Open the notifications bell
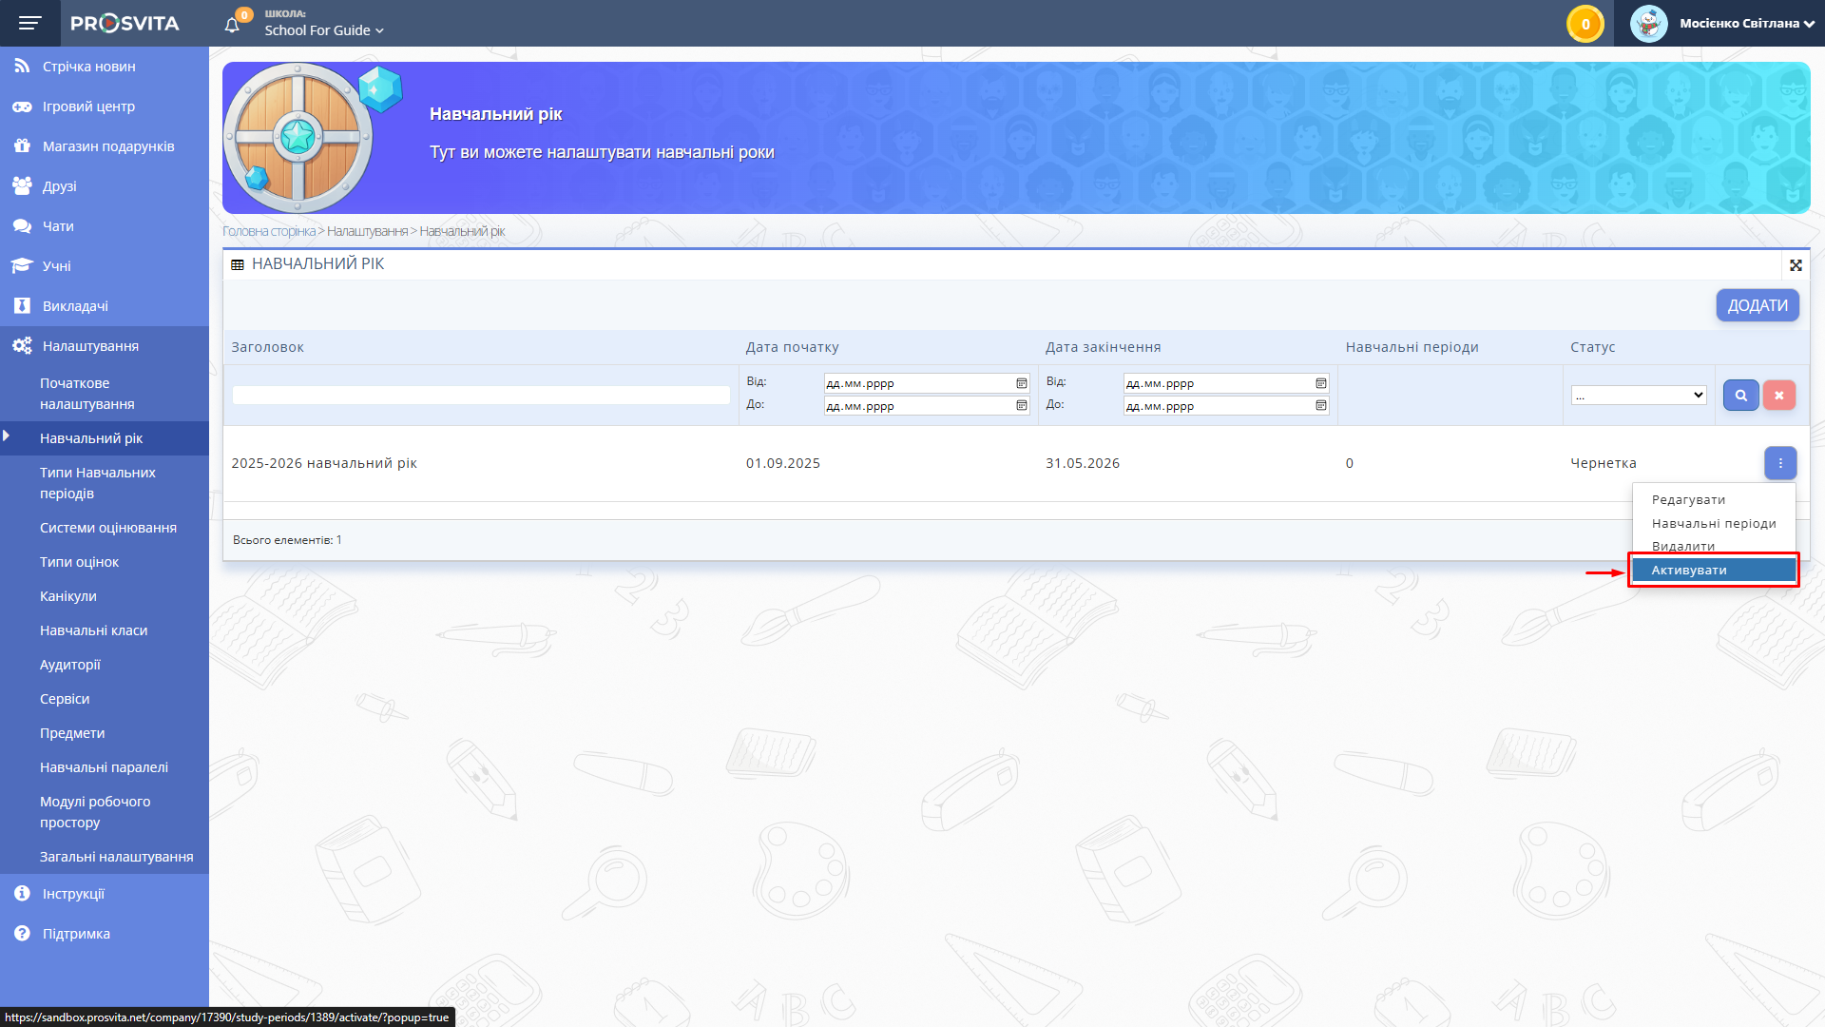 (232, 25)
